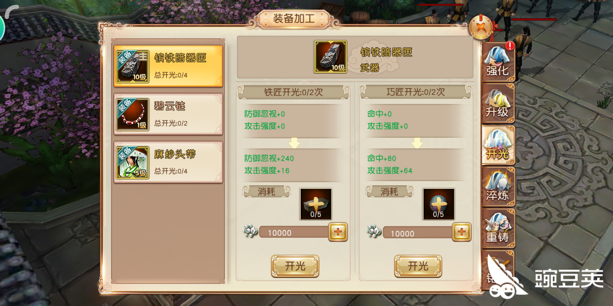Select the 碧云链 necklace item

[x=168, y=114]
